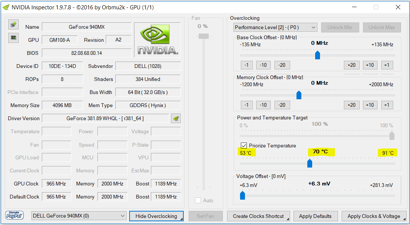Click the 91 °C maximum temperature label
The image size is (410, 225).
(388, 153)
